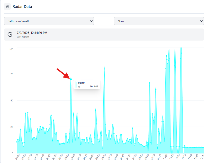The width and height of the screenshot is (207, 163).
Task: Click the red arrow annotation on the chart
Action: click(x=63, y=73)
